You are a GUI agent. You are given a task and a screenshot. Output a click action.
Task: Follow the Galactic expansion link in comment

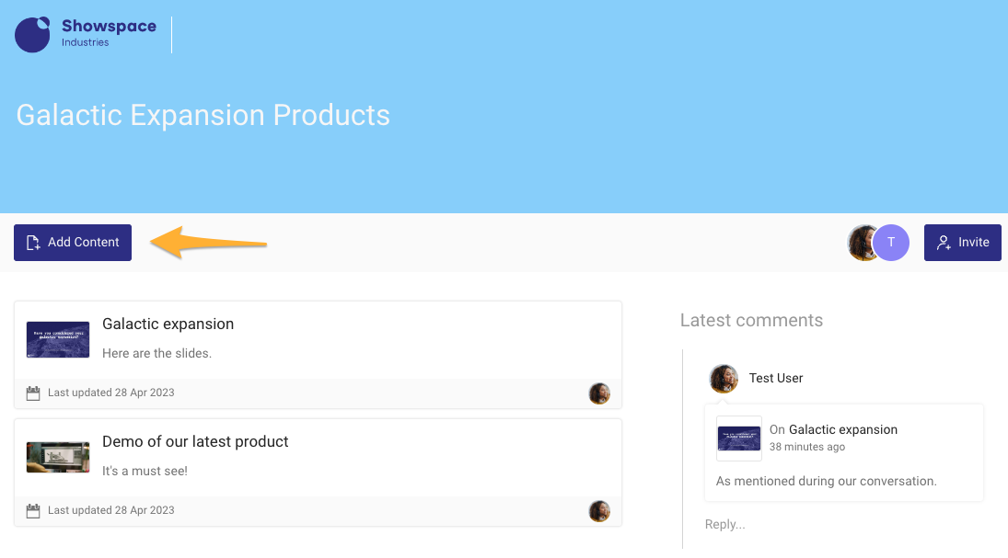[x=842, y=429]
